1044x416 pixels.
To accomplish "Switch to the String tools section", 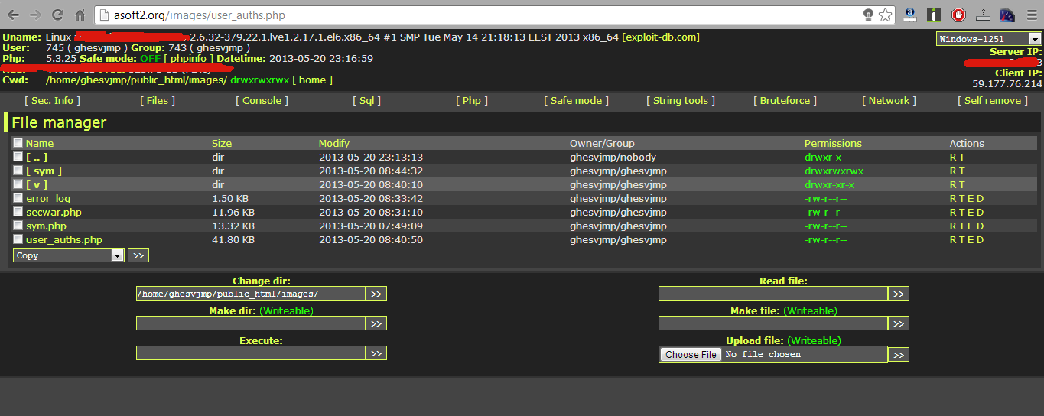I will point(680,100).
